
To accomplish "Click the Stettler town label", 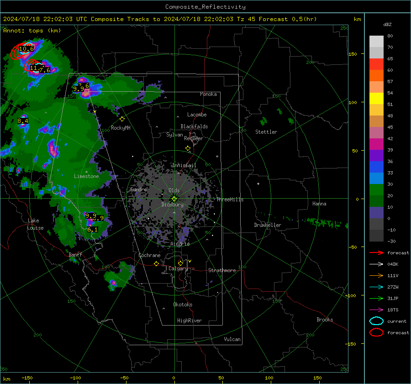I will point(266,132).
